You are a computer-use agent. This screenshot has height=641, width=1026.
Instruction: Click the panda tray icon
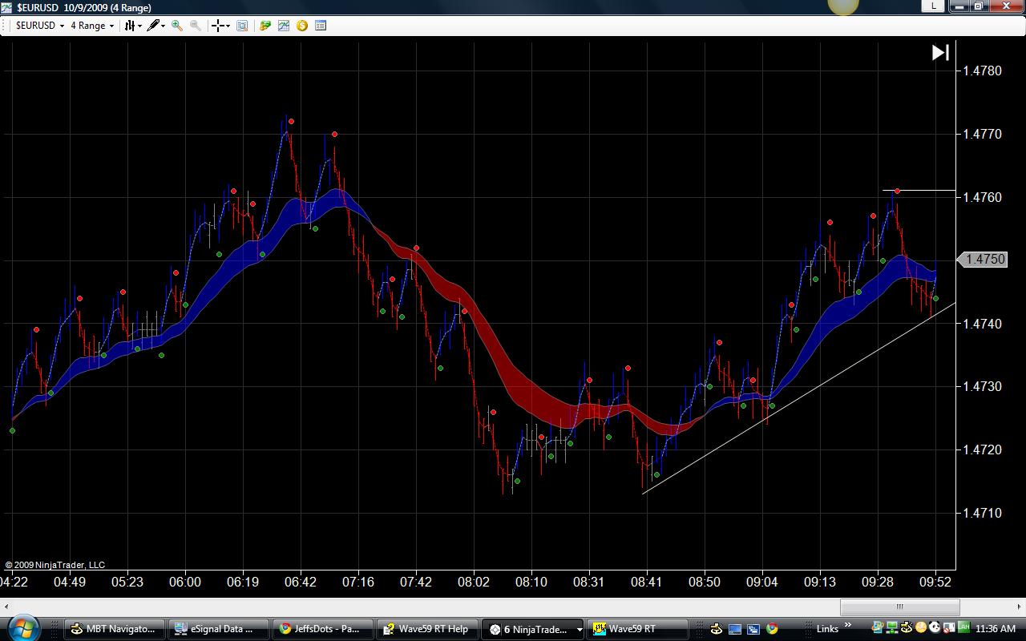tap(935, 627)
